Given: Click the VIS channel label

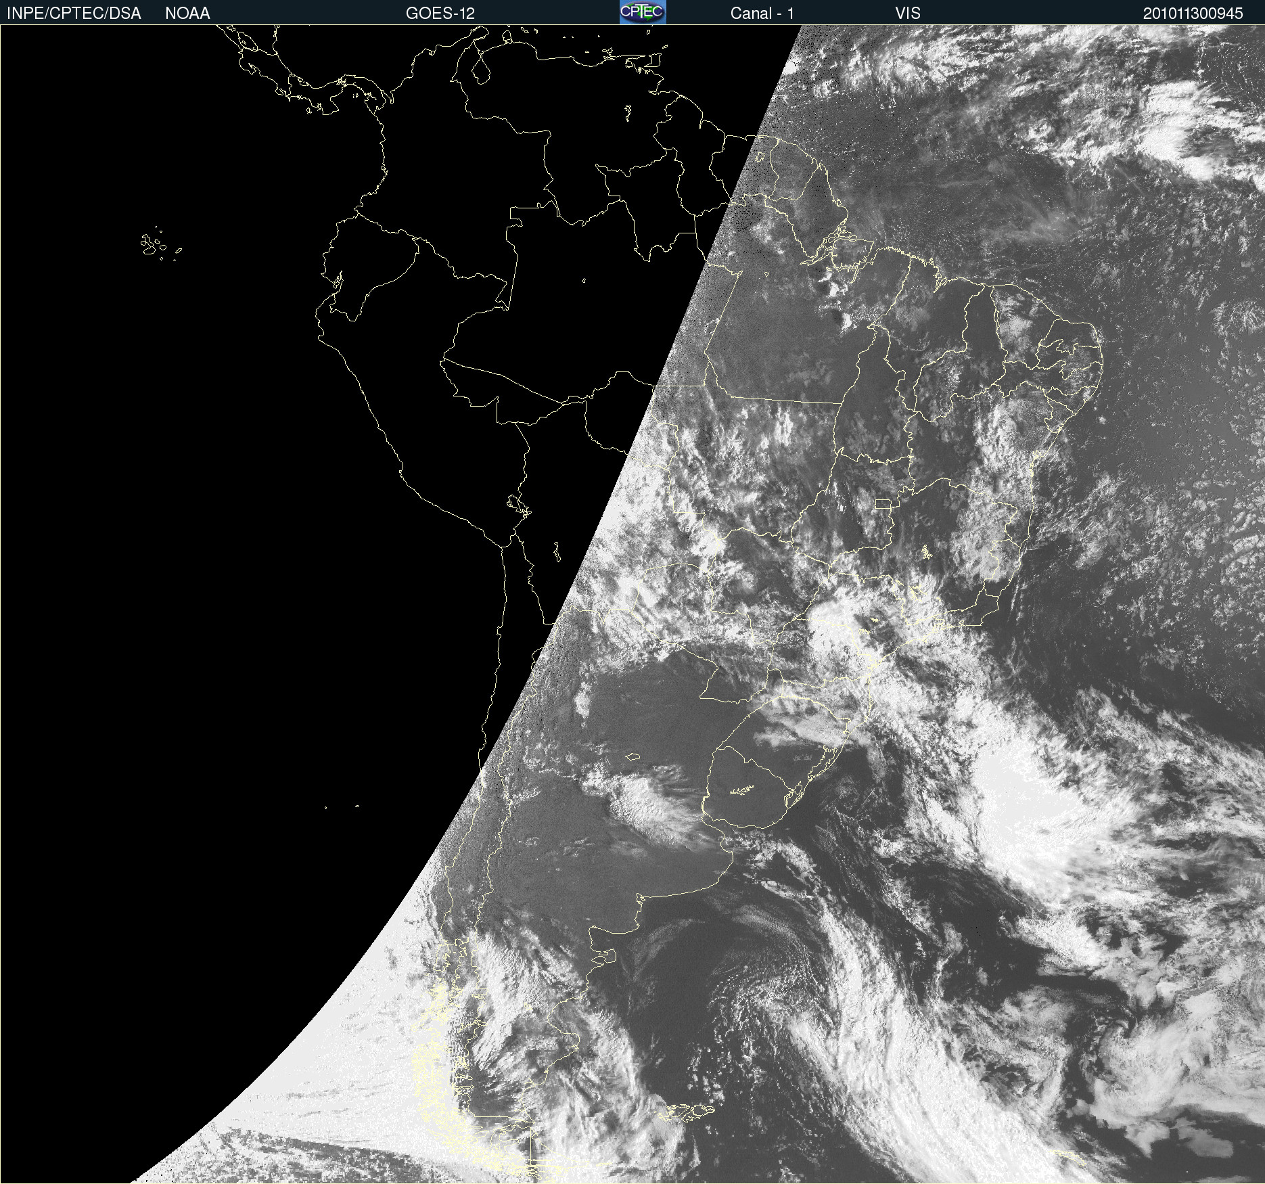Looking at the screenshot, I should (x=908, y=14).
